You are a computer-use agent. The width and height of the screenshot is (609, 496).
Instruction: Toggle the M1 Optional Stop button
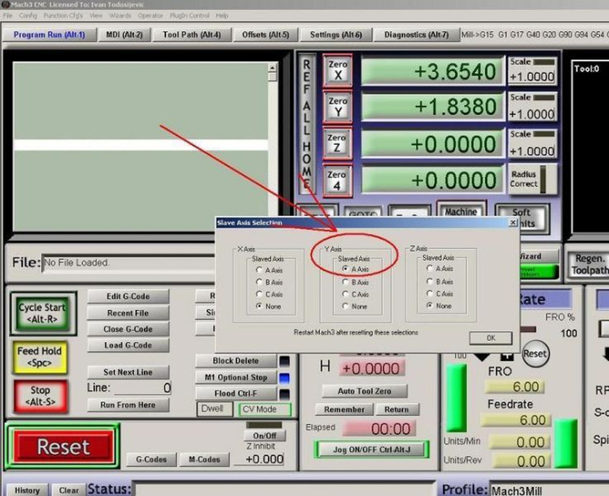[x=236, y=377]
